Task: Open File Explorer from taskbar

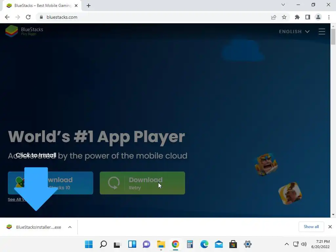Action: click(161, 244)
